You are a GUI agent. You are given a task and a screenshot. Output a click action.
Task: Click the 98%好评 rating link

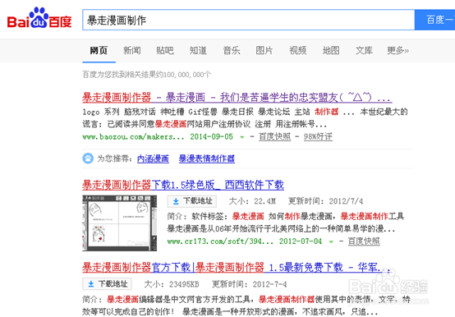pos(318,136)
